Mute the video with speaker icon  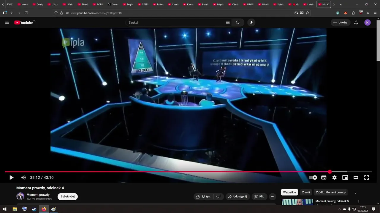pyautogui.click(x=23, y=177)
